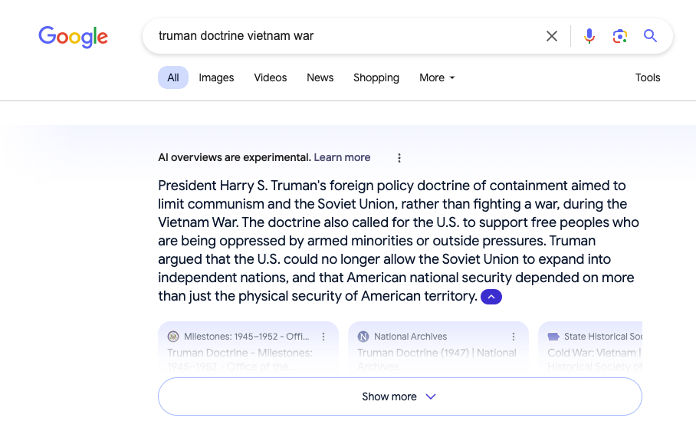The width and height of the screenshot is (696, 431).
Task: Open National Archives card three-dot menu
Action: [514, 337]
